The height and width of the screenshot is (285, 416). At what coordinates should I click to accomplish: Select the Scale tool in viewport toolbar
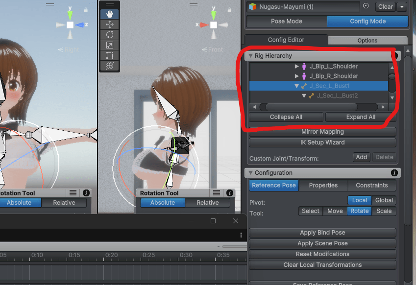pyautogui.click(x=109, y=45)
